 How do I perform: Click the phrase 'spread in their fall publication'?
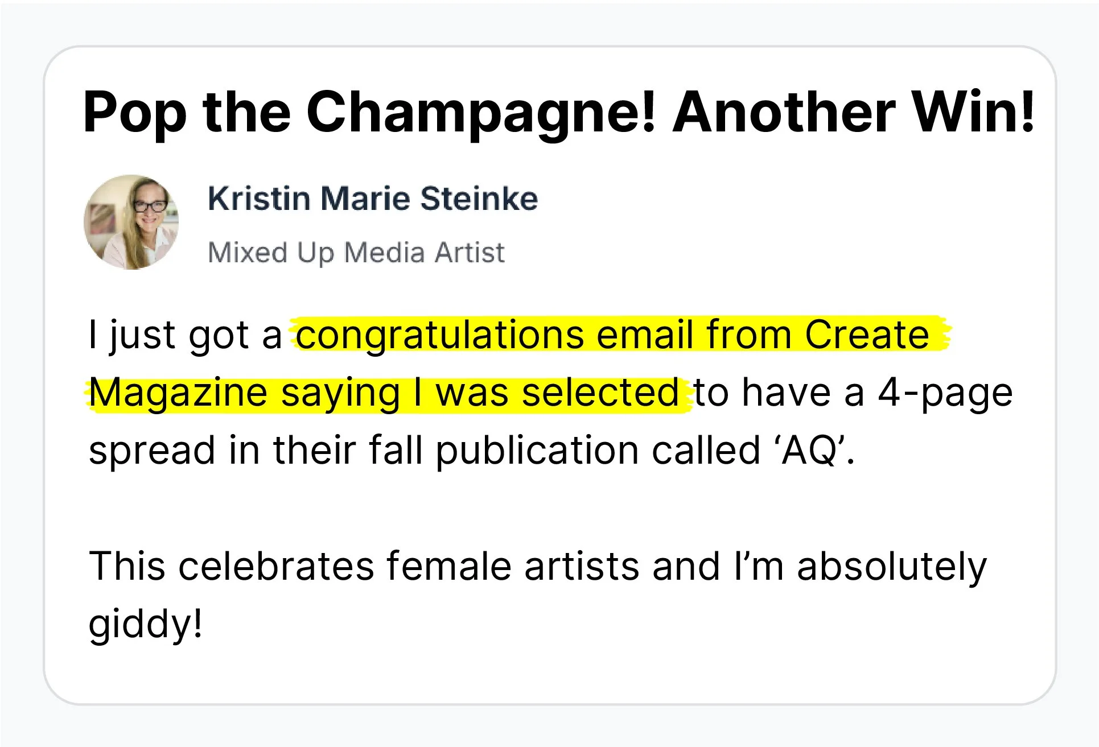click(363, 451)
